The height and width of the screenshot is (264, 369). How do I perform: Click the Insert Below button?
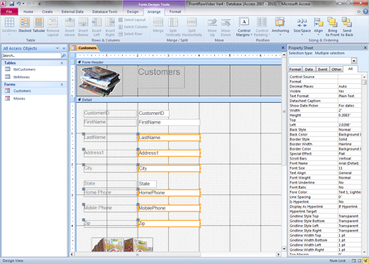tap(83, 27)
